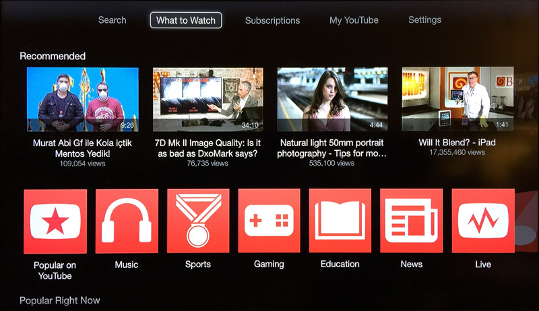Select the What to Watch tab

[186, 20]
